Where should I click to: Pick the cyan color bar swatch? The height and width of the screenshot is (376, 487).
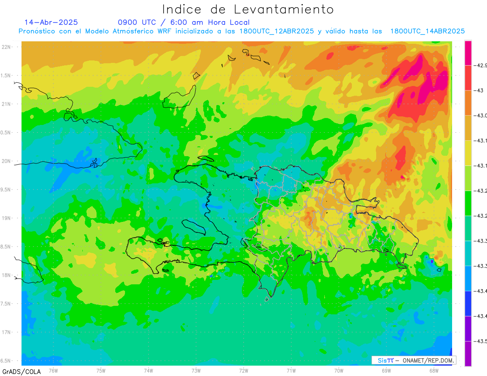tap(468, 253)
